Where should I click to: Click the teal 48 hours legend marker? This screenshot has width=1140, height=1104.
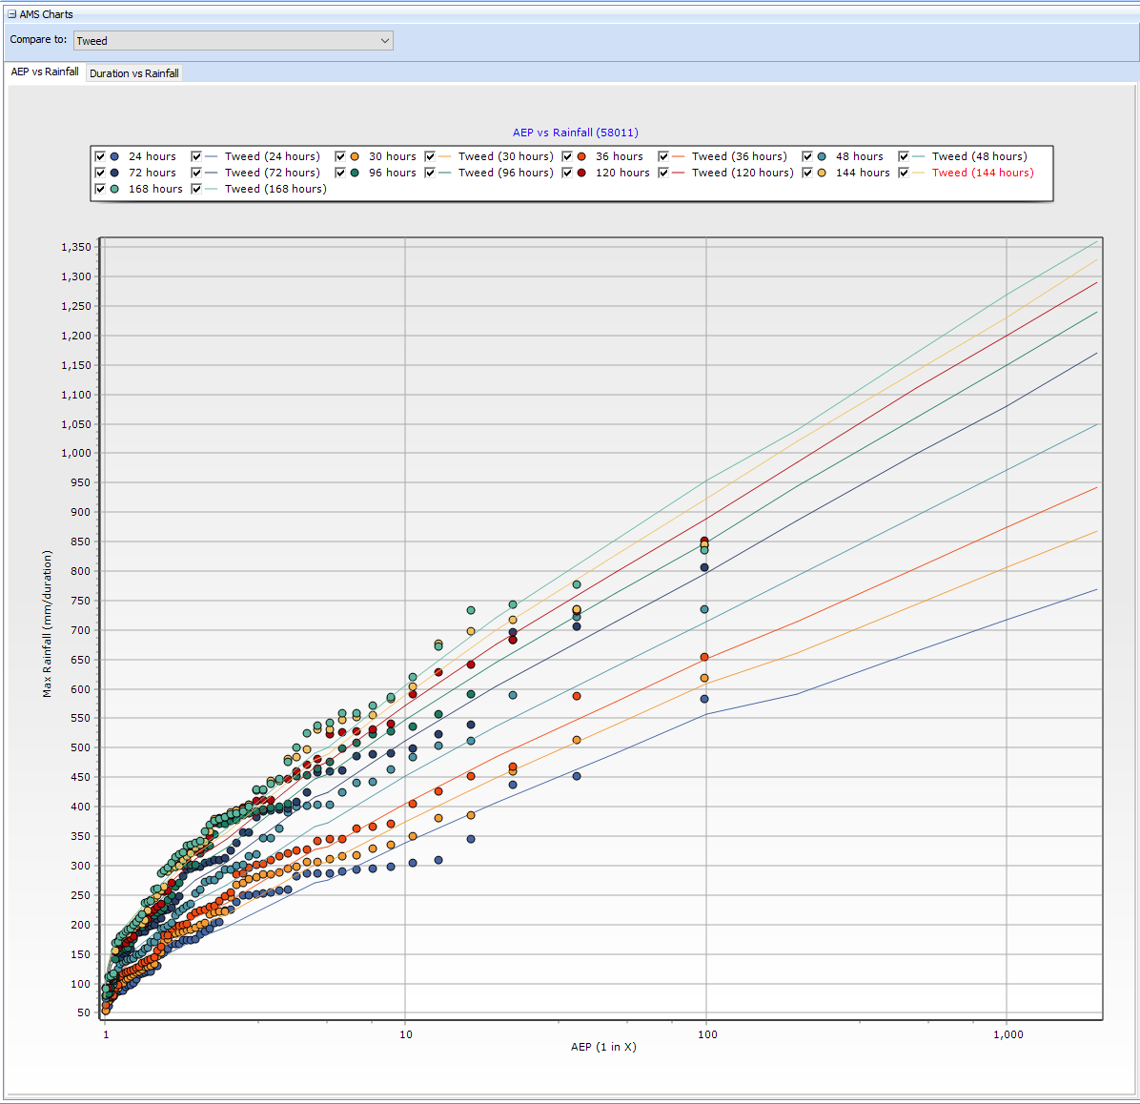point(822,156)
